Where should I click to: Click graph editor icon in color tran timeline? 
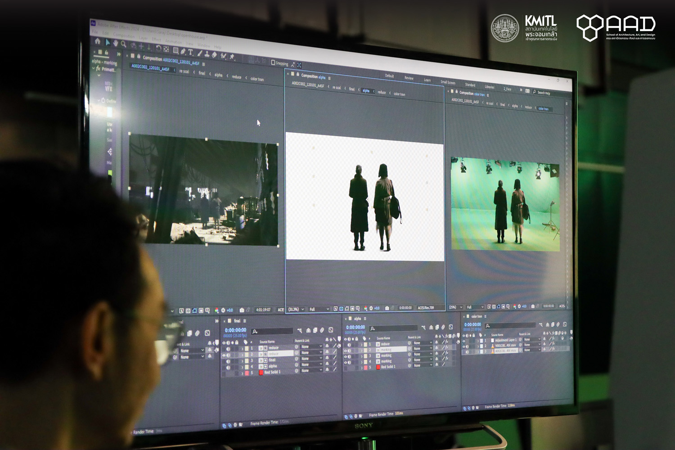565,324
